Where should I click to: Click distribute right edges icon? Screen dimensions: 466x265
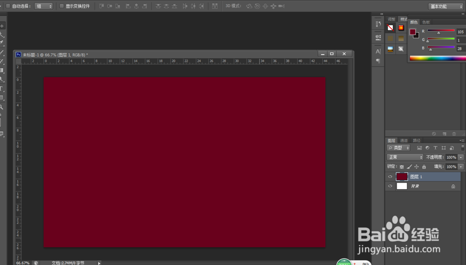pyautogui.click(x=201, y=6)
